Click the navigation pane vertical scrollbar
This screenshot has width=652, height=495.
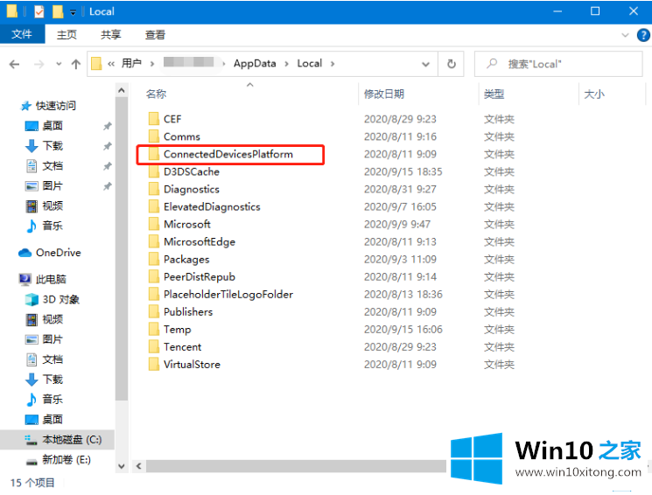(122, 262)
